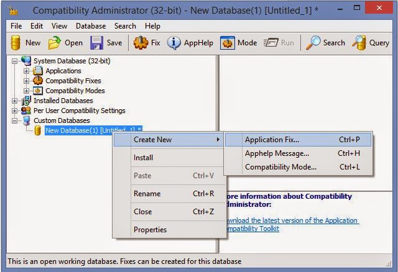Open the File menu

click(x=16, y=26)
